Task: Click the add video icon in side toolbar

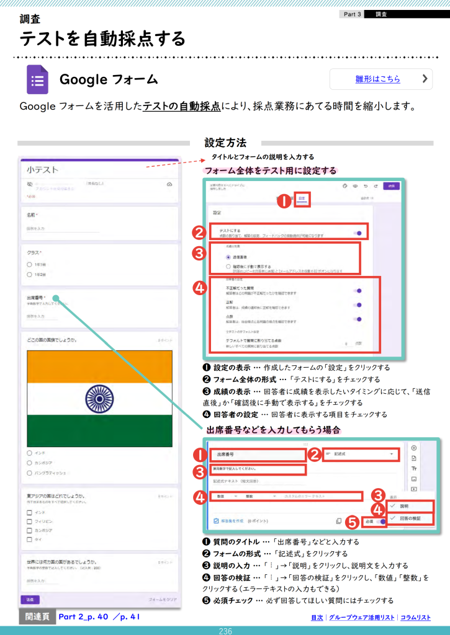Action: point(414,489)
